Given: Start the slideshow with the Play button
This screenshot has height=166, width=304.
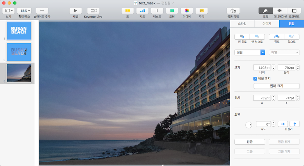Looking at the screenshot, I should tap(75, 11).
